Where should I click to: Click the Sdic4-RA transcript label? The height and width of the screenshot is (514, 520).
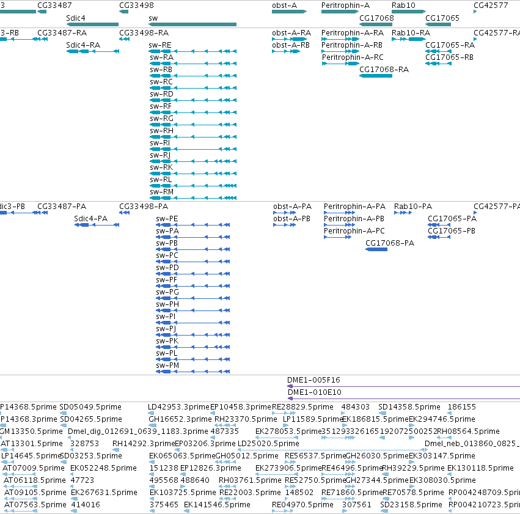point(83,45)
